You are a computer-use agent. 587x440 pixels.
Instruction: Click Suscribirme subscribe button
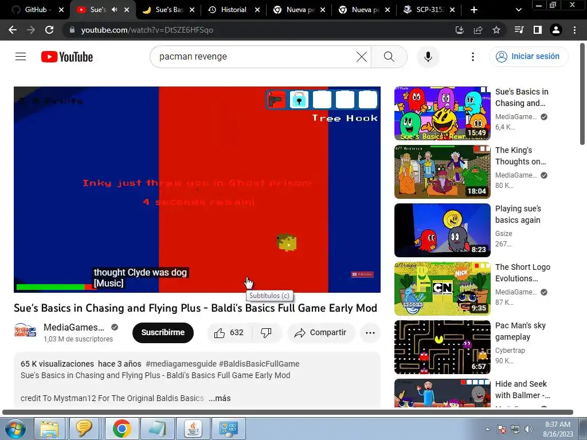point(163,333)
